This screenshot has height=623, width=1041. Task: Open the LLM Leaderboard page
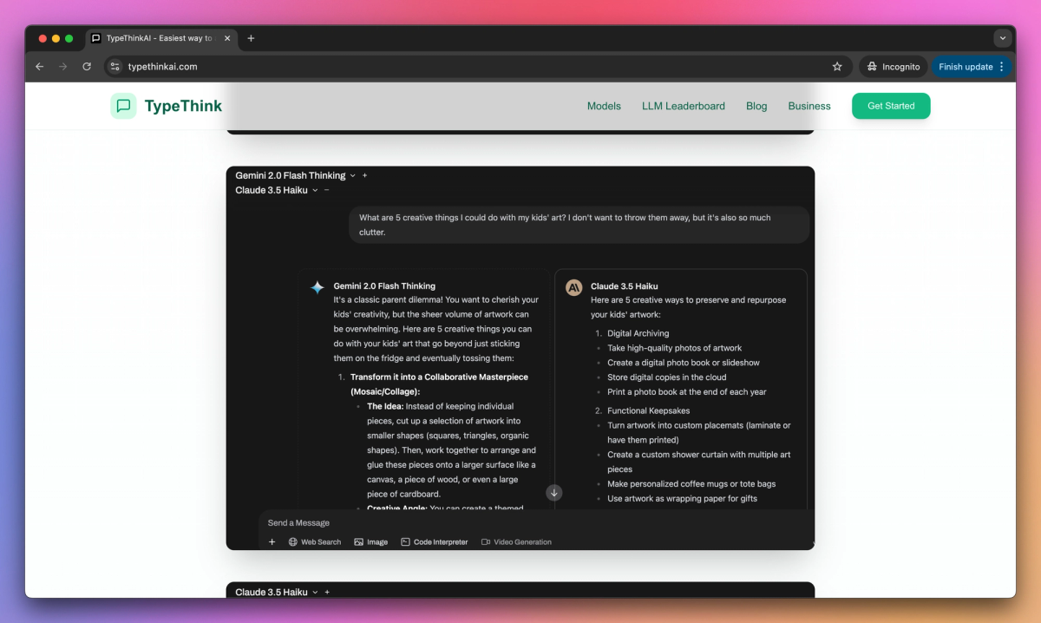pyautogui.click(x=683, y=106)
